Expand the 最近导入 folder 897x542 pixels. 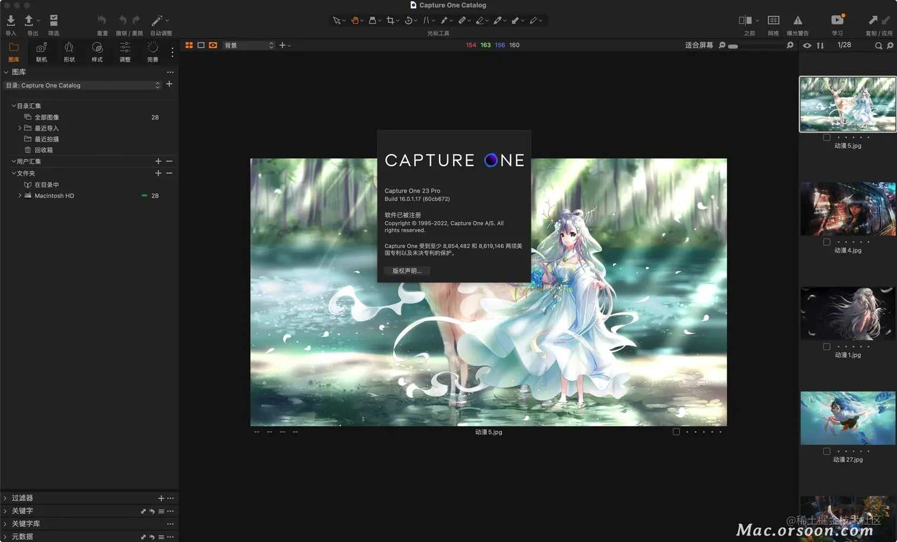click(x=20, y=128)
